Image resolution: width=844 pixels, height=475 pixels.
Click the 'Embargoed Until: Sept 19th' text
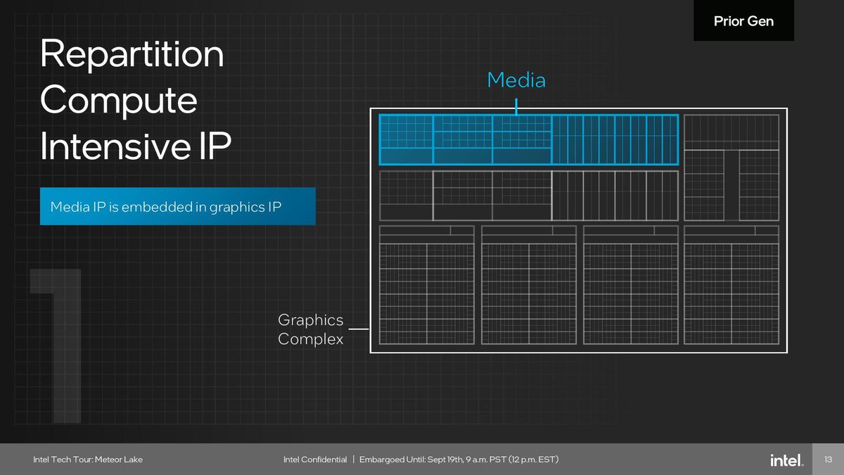[459, 460]
